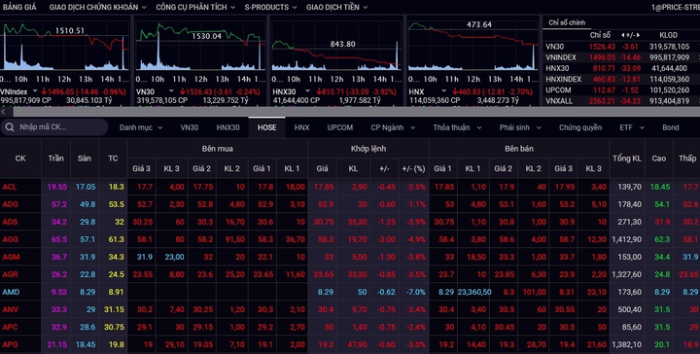Expand the Danh mục dropdown
The image size is (700, 354).
point(141,127)
